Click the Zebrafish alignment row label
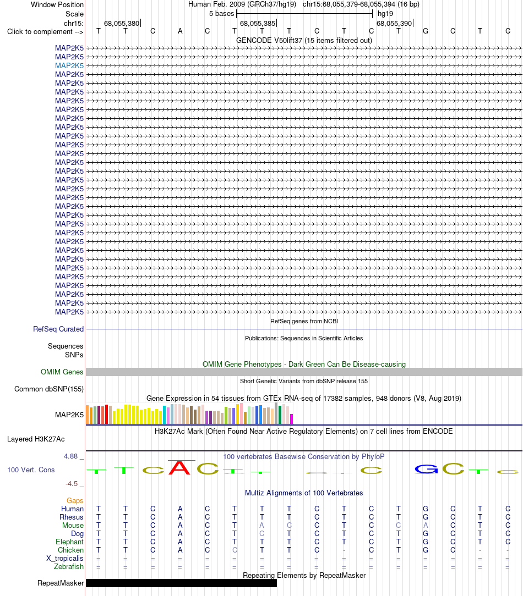This screenshot has width=523, height=596. [x=69, y=567]
